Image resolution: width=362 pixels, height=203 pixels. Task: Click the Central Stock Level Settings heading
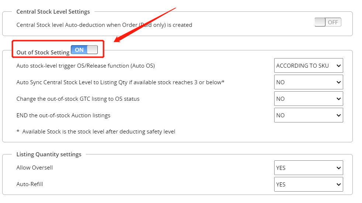pyautogui.click(x=53, y=12)
